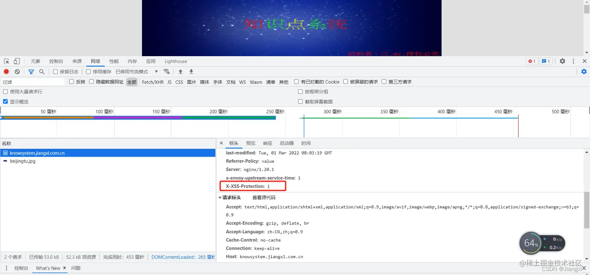Select the knowsystem.jiangxl.com.cn request row
The width and height of the screenshot is (590, 275).
[108, 153]
